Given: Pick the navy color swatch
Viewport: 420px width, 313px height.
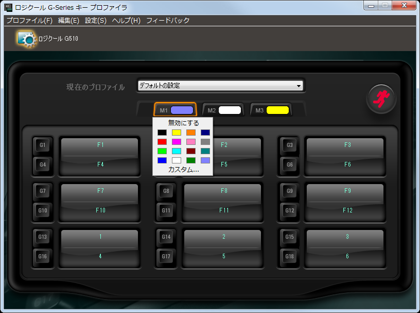Looking at the screenshot, I should point(205,133).
